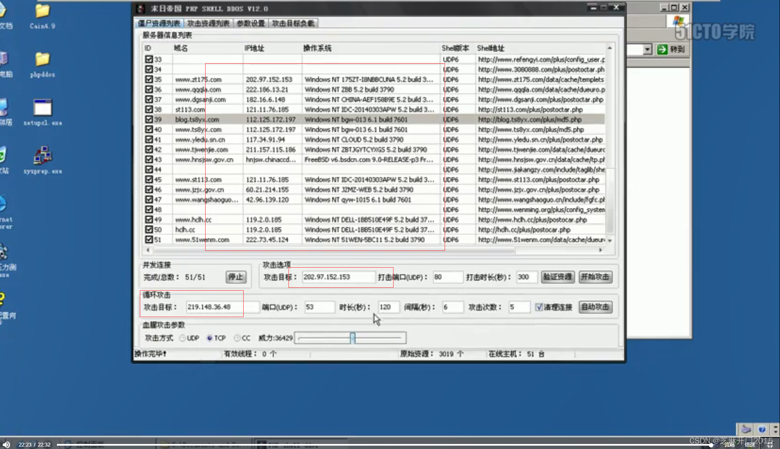The image size is (780, 449).
Task: Click the 打击时长 duration field with 300
Action: click(526, 277)
